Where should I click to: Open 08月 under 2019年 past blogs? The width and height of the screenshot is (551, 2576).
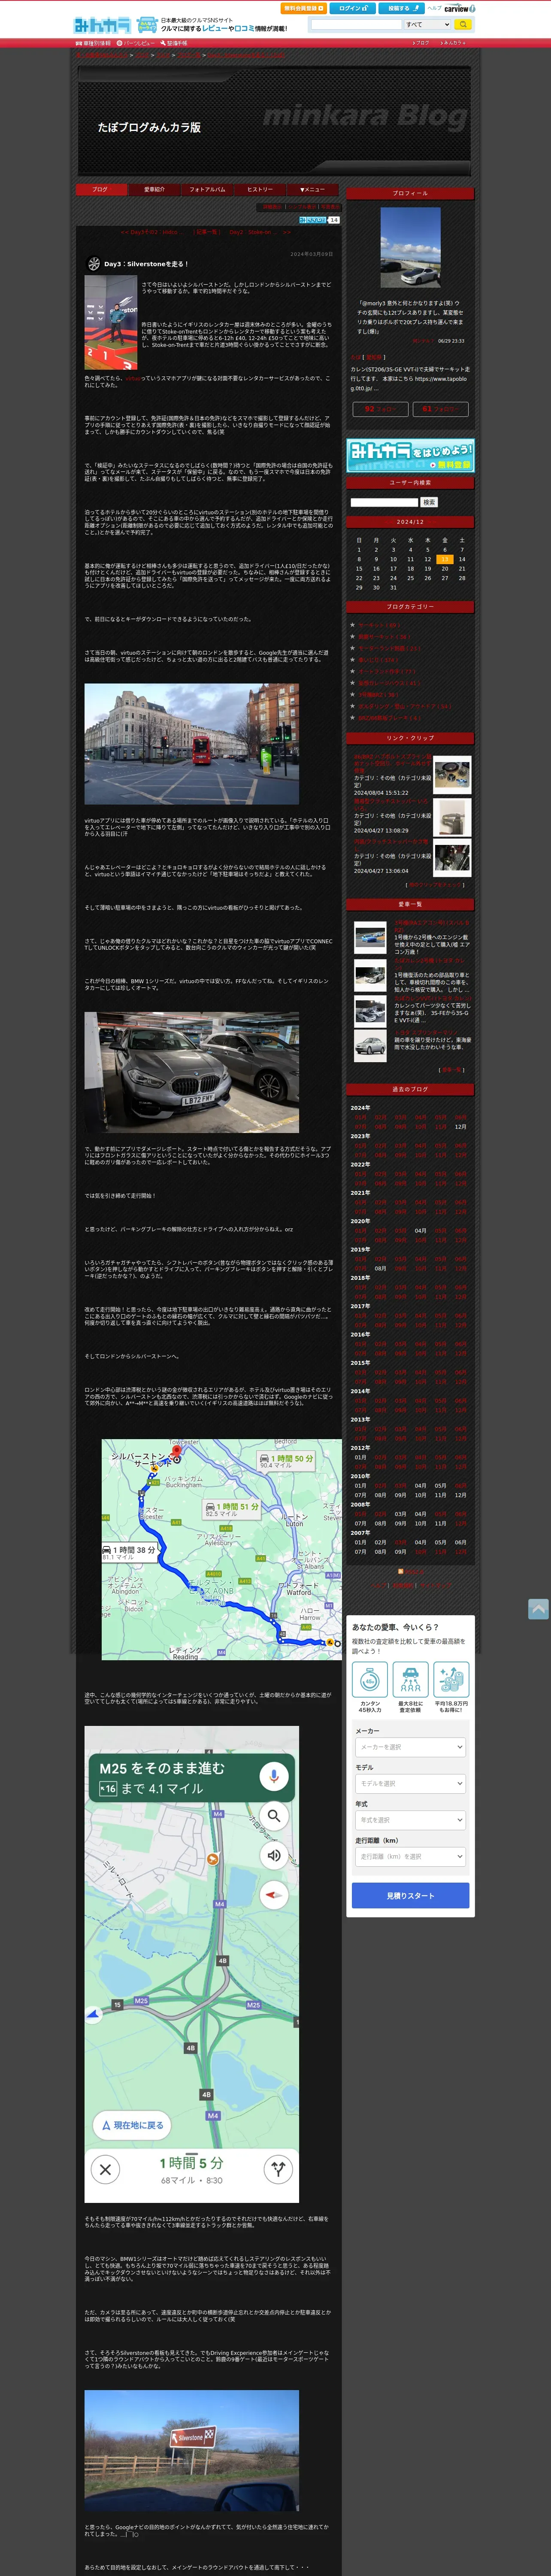(x=380, y=1269)
